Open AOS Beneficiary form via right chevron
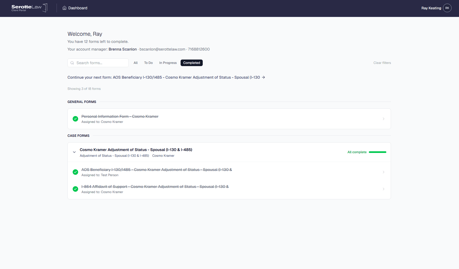 383,172
